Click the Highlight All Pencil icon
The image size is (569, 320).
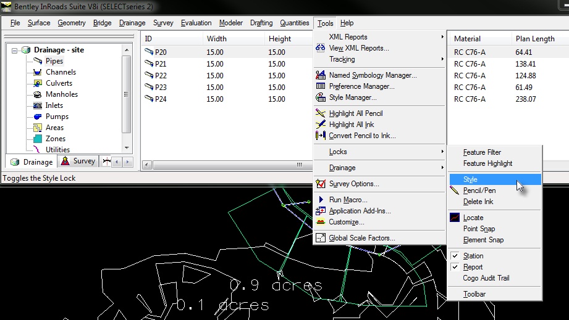(x=321, y=113)
